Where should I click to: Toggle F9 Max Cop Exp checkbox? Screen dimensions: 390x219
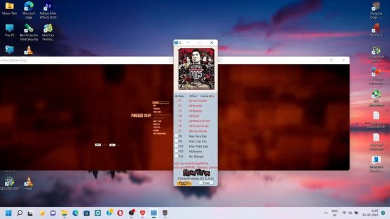[176, 141]
